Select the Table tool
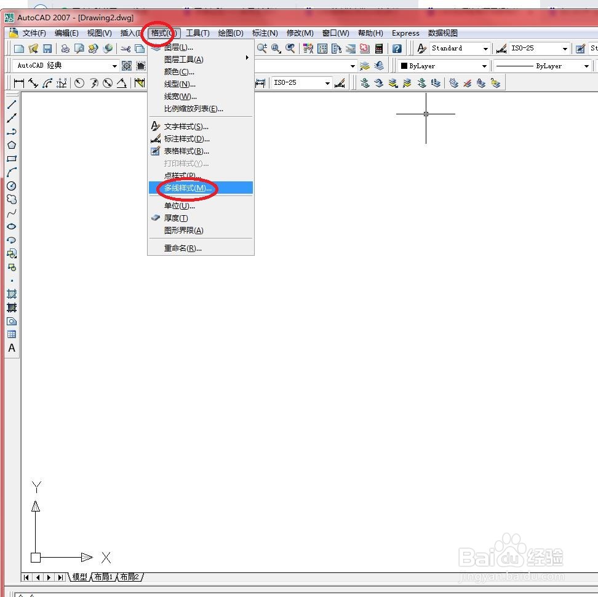This screenshot has width=598, height=597. click(x=12, y=334)
